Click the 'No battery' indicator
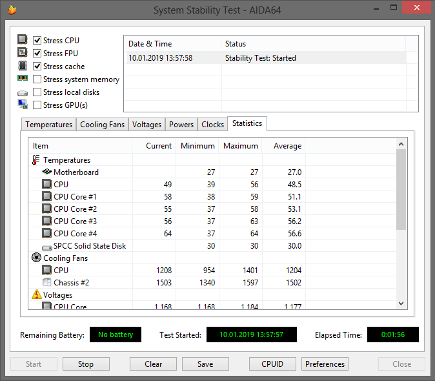The height and width of the screenshot is (381, 435). coord(116,335)
